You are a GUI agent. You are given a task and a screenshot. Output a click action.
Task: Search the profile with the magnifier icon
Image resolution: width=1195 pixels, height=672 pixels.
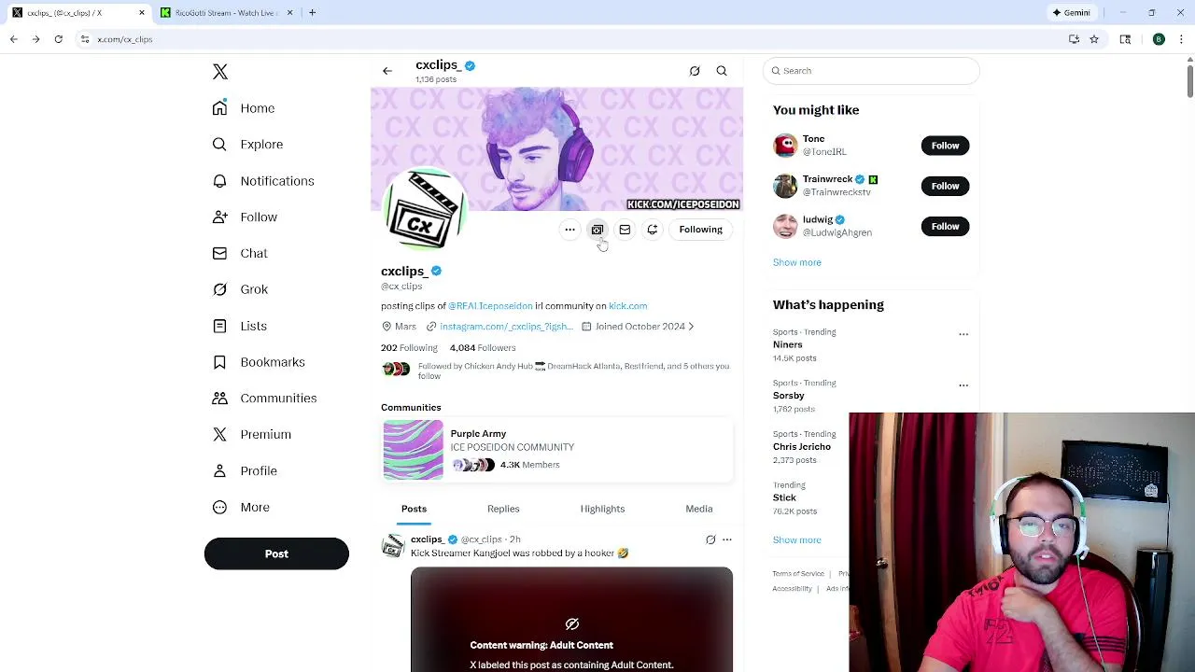722,71
